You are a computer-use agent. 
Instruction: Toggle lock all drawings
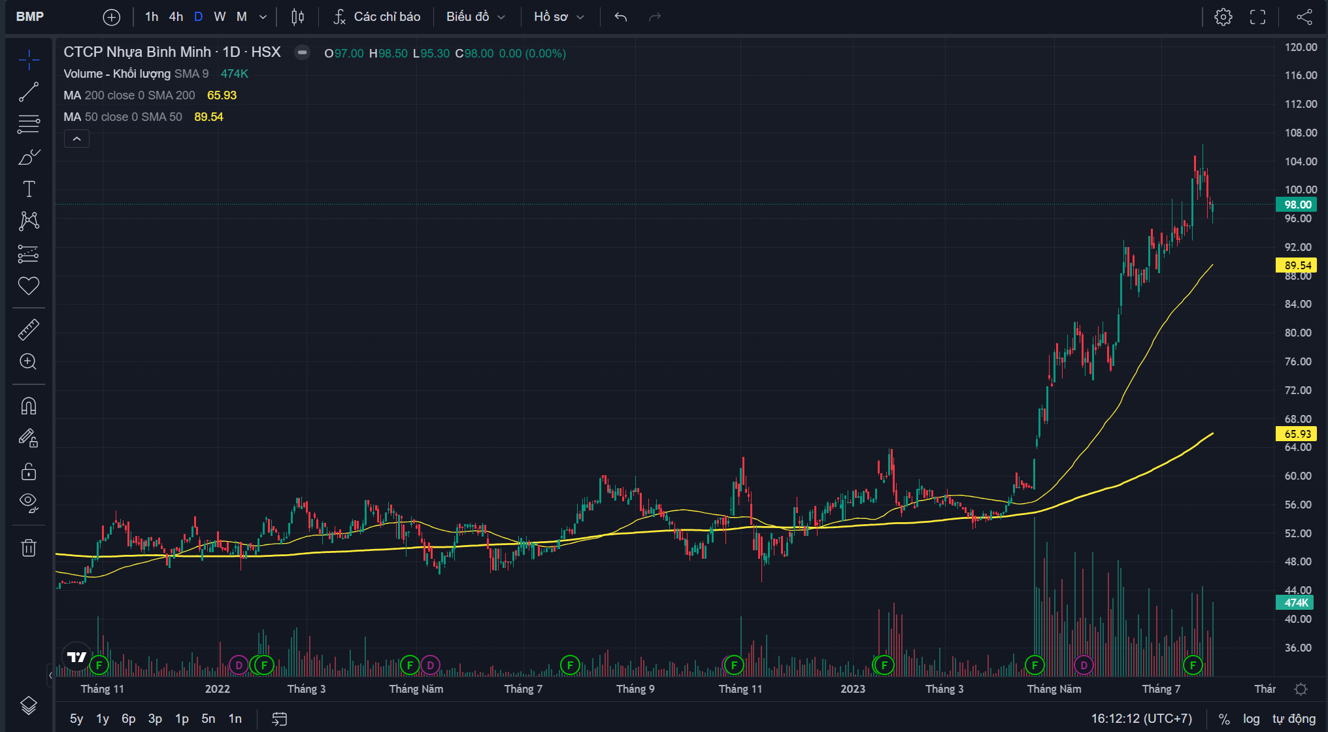pyautogui.click(x=29, y=471)
